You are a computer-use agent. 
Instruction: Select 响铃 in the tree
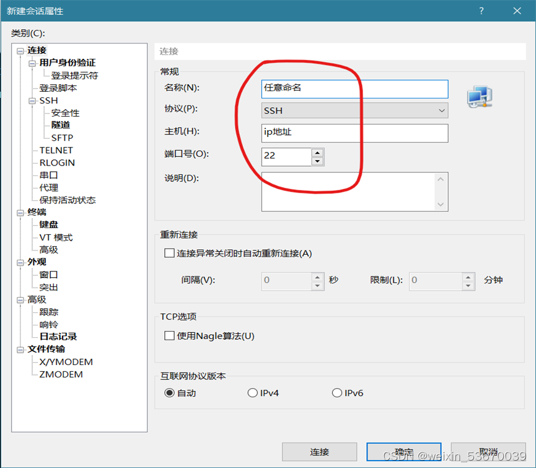click(48, 324)
